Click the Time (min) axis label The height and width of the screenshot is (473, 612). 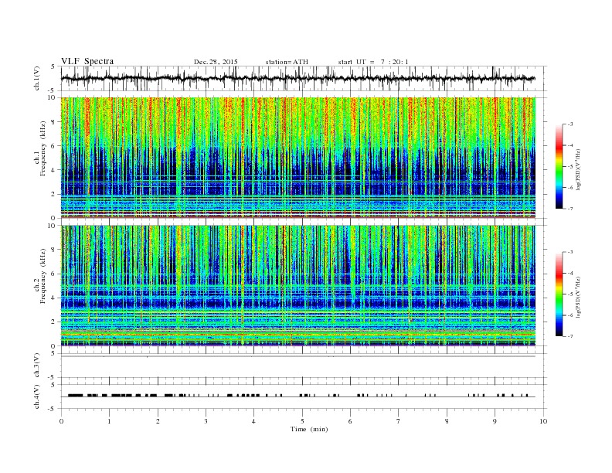coord(309,429)
